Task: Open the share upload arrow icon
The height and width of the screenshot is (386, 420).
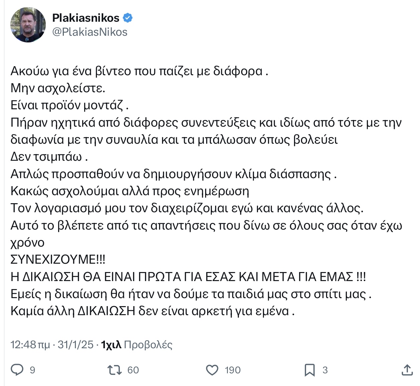Action: 407,370
